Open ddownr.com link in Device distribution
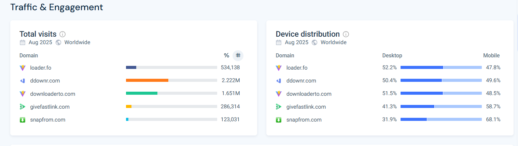The width and height of the screenshot is (518, 146). [x=301, y=81]
